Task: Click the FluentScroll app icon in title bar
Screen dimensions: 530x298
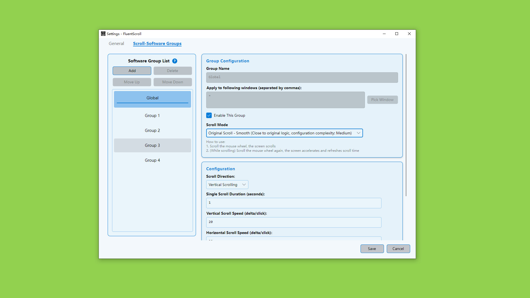Action: pos(103,34)
